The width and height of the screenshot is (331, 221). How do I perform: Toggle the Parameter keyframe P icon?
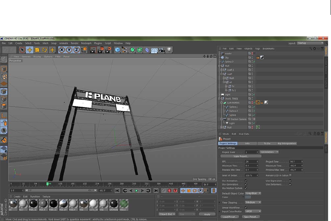(x=200, y=191)
